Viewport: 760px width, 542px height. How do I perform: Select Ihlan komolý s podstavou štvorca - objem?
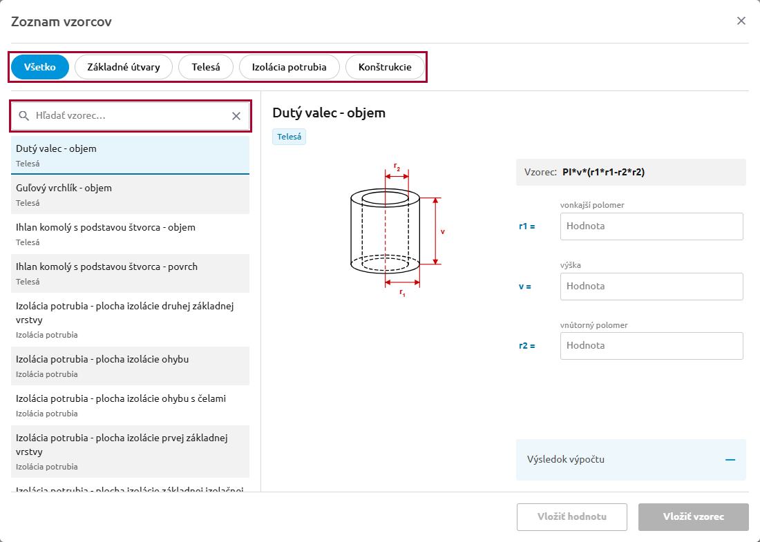(x=130, y=234)
